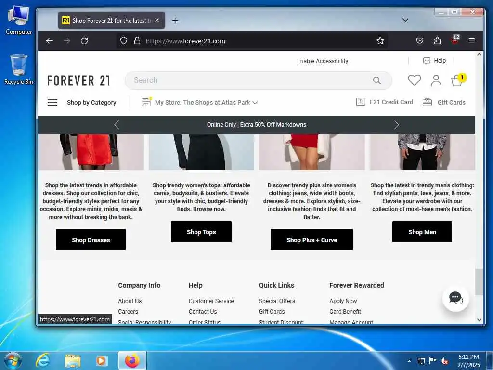Screen dimensions: 493x370
Task: Open Card Benefit footer link
Action: [345, 312]
